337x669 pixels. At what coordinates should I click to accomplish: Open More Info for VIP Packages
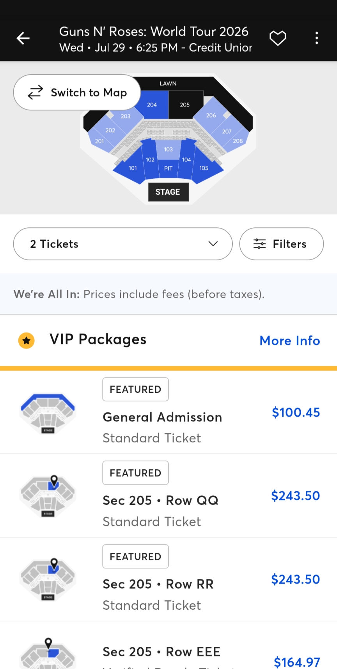point(289,341)
